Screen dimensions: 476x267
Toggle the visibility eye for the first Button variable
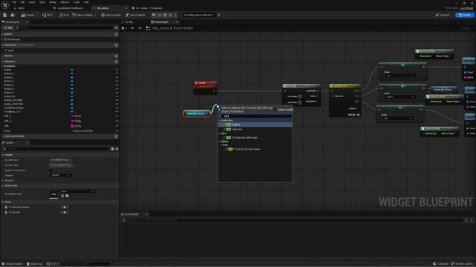pos(117,70)
